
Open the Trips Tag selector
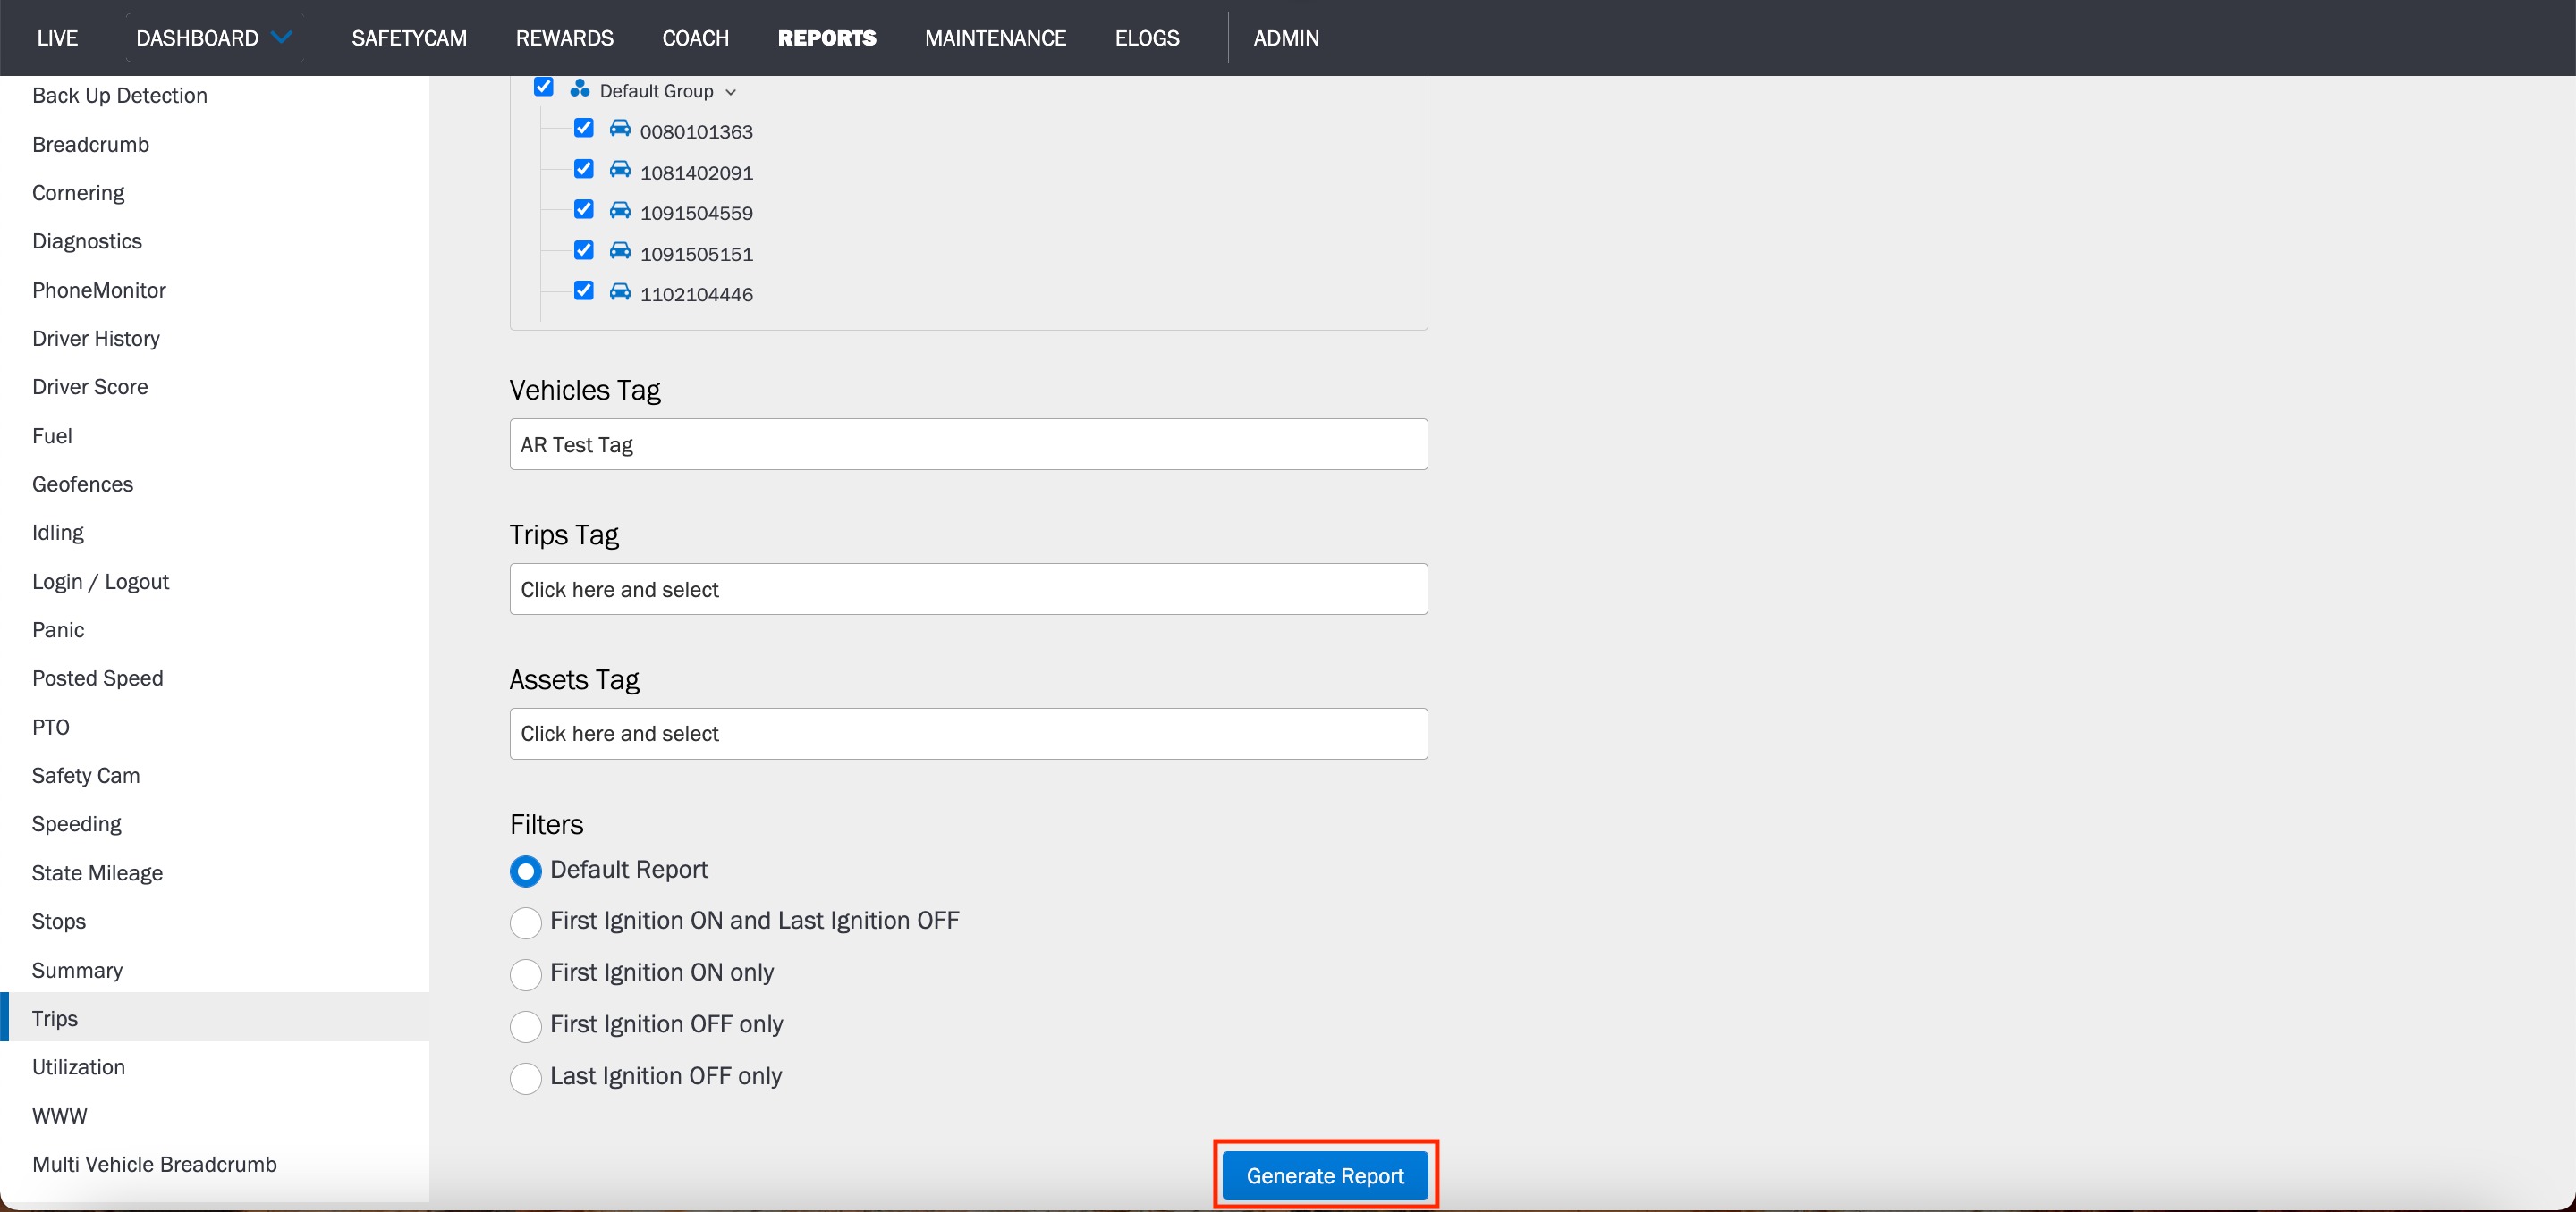tap(968, 590)
